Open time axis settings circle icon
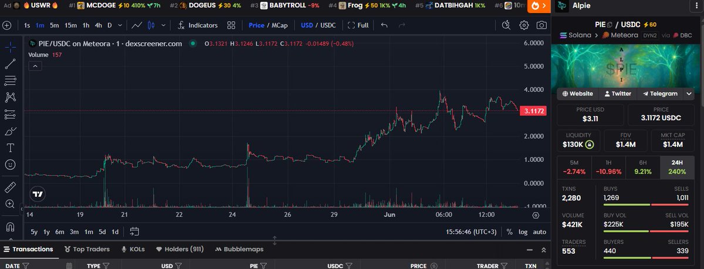 coord(535,215)
